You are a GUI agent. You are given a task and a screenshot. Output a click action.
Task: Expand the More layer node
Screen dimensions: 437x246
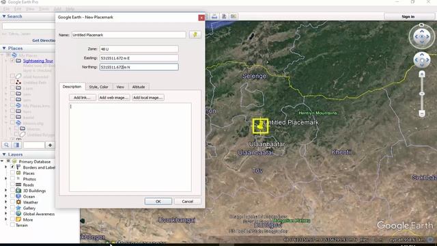(x=6, y=219)
